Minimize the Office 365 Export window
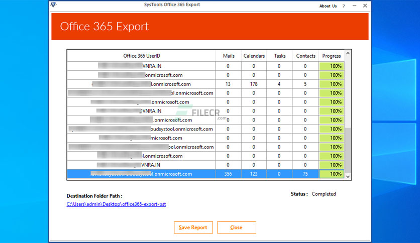The height and width of the screenshot is (243, 420). click(354, 6)
